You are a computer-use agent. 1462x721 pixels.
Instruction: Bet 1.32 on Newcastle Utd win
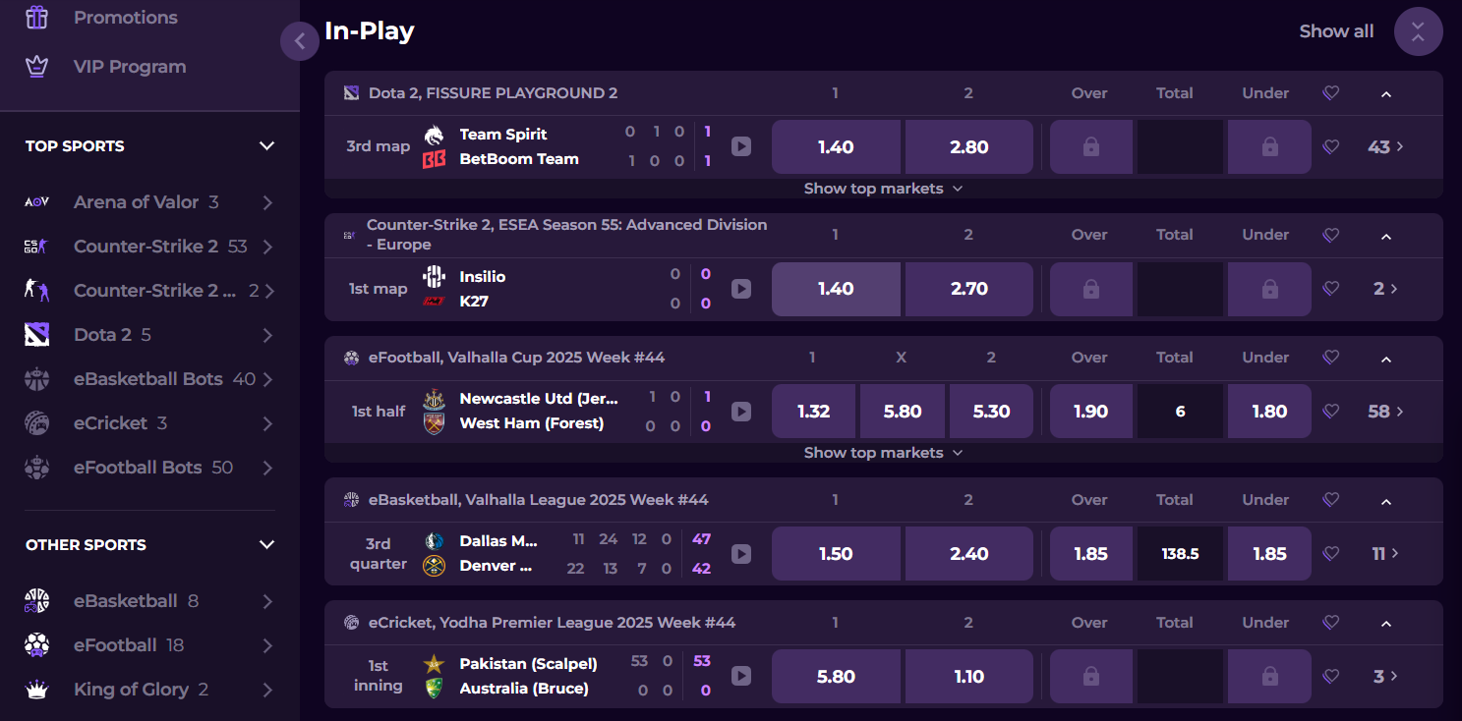click(813, 411)
